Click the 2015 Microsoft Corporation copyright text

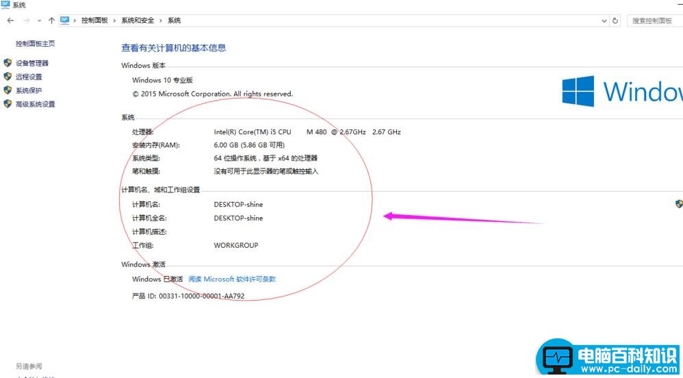(213, 94)
